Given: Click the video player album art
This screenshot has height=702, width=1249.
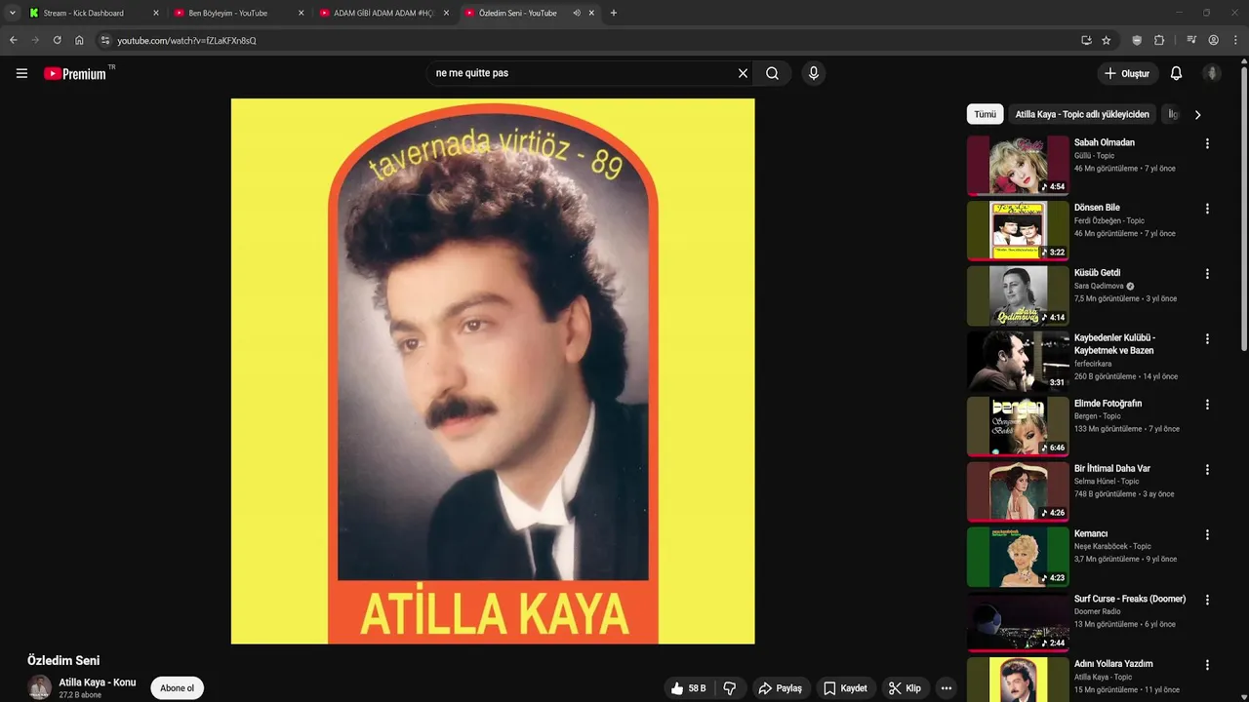Looking at the screenshot, I should tap(493, 370).
